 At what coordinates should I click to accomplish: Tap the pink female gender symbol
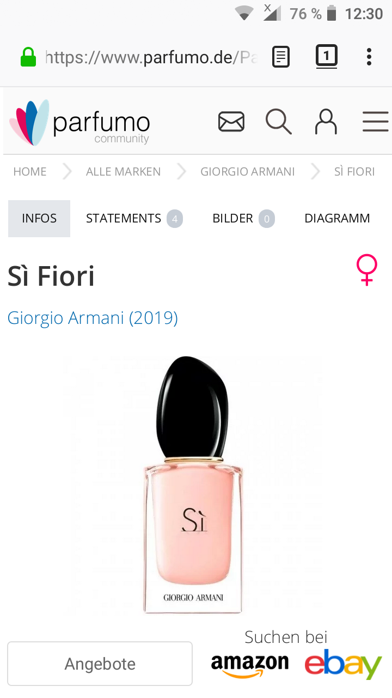[x=367, y=269]
